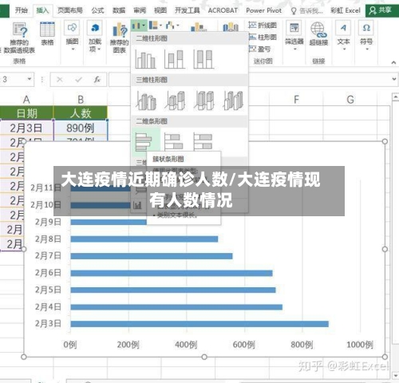The height and width of the screenshot is (383, 399).
Task: Select the 2月3日 cell in column A
Action: 26,128
